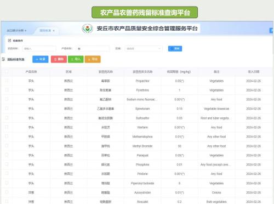Screen dimensions: 274x204
Task: Click the 'Sodium mono fluoroac...' cell
Action: [142, 99]
